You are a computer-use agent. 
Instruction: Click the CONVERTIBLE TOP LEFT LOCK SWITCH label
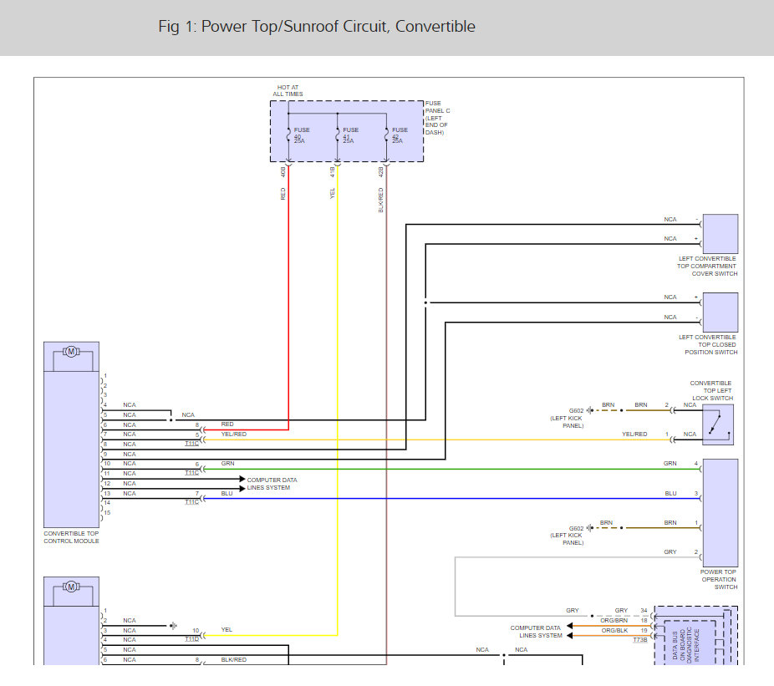[710, 390]
